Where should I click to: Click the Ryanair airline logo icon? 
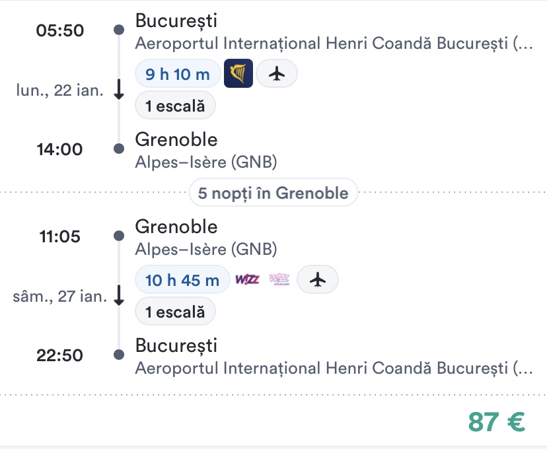pyautogui.click(x=238, y=74)
